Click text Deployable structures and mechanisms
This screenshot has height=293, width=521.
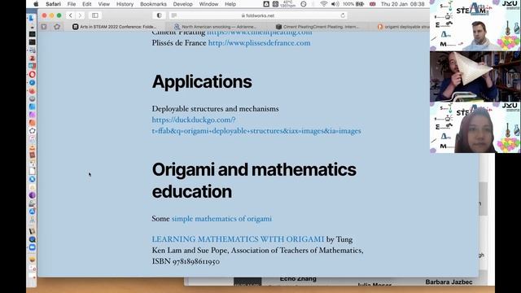pyautogui.click(x=215, y=108)
